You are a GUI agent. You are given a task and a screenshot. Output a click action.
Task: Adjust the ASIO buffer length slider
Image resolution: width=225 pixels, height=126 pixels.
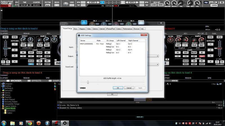(88, 82)
